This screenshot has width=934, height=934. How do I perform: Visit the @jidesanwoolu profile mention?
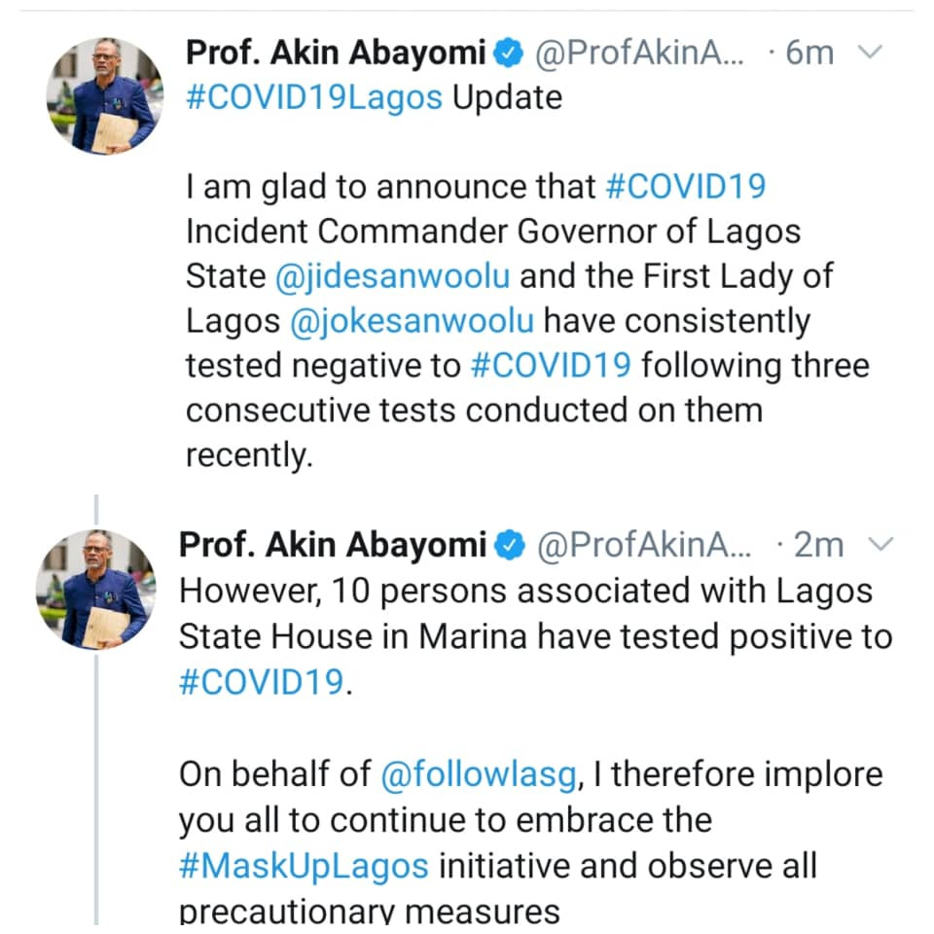click(x=392, y=277)
